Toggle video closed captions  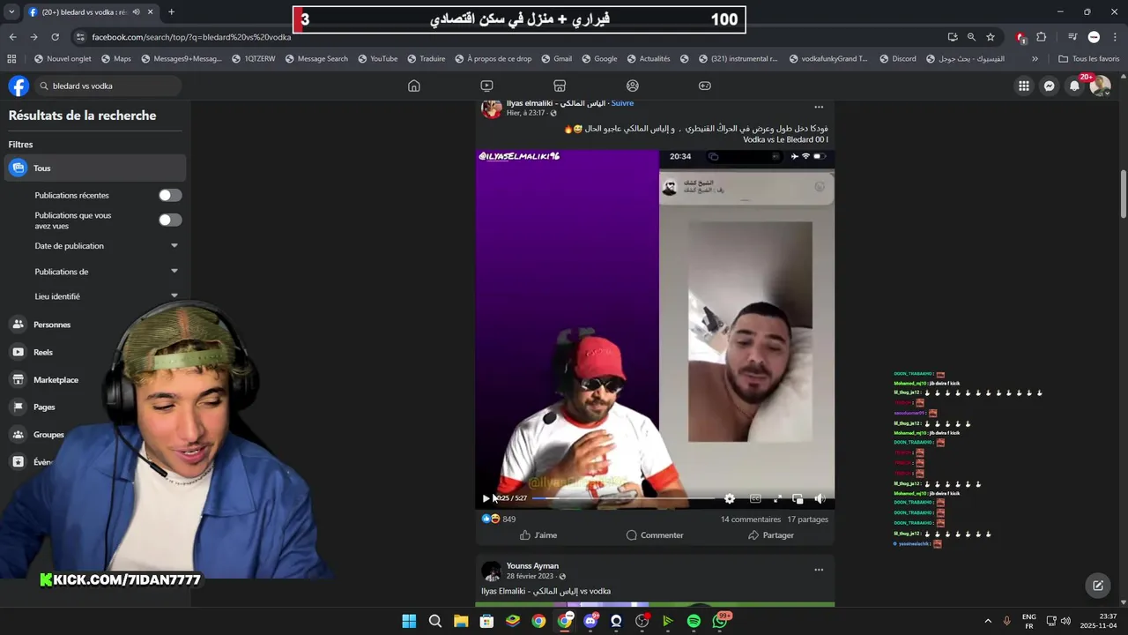coord(755,498)
